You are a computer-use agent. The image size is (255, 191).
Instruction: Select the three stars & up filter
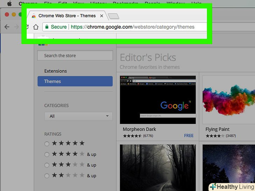pos(47,165)
